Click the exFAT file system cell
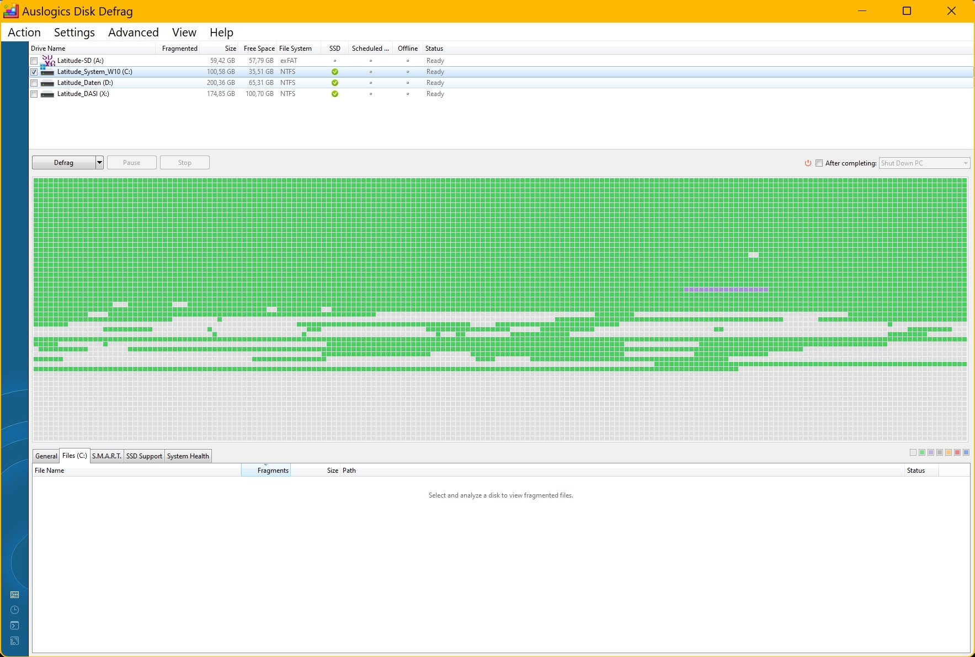975x657 pixels. tap(289, 61)
